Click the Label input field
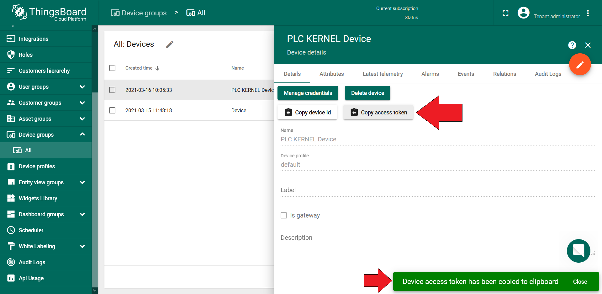The image size is (602, 294). [437, 190]
